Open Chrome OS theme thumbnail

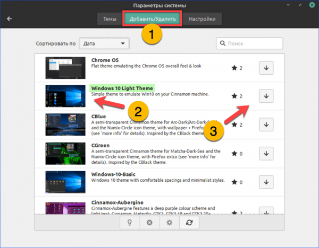click(65, 68)
